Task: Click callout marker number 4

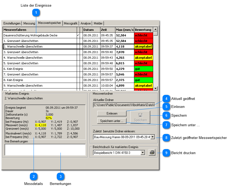Action: coord(166,99)
